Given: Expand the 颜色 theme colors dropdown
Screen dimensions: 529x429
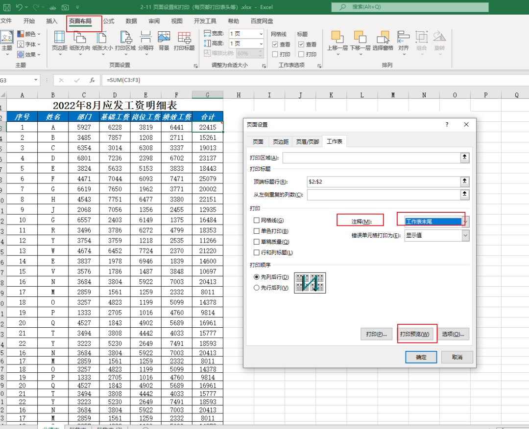Looking at the screenshot, I should point(39,34).
